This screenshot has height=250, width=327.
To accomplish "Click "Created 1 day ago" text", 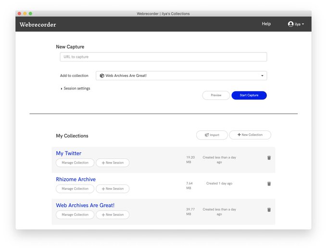I will (219, 184).
